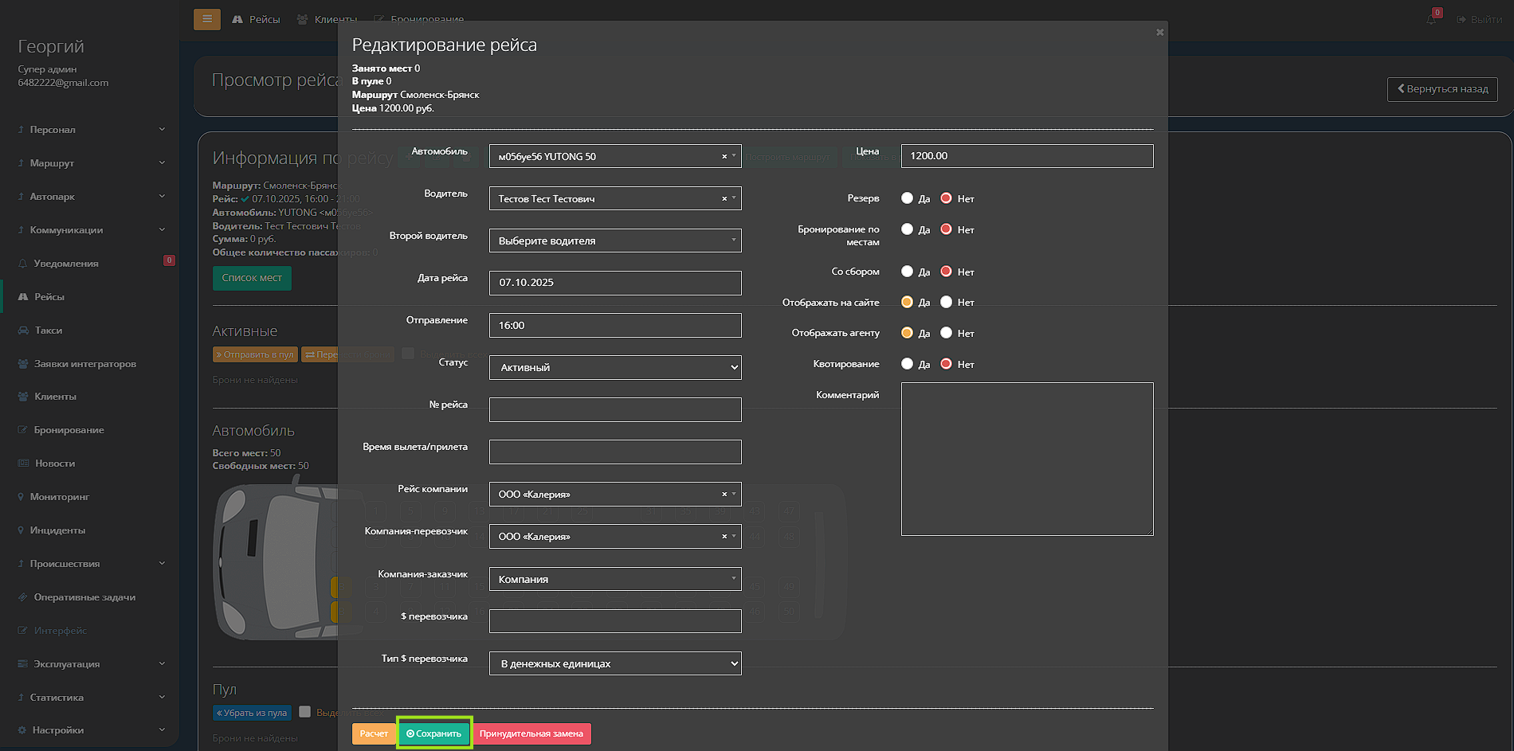Click into the Комментарий text area
This screenshot has width=1514, height=751.
tap(1026, 459)
